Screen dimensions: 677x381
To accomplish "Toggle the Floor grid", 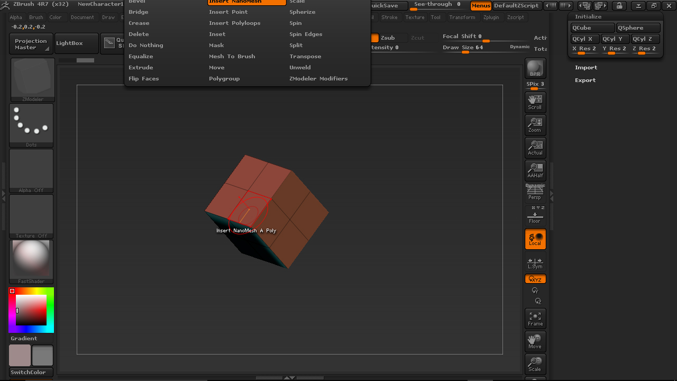I will (x=535, y=215).
